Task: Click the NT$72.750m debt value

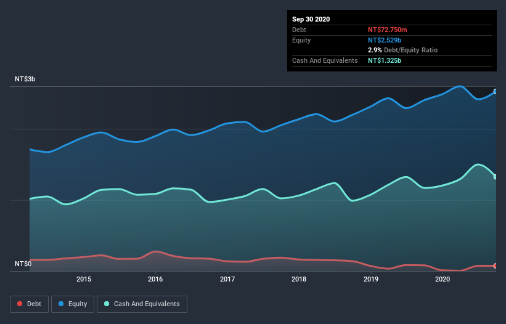Action: tap(387, 30)
